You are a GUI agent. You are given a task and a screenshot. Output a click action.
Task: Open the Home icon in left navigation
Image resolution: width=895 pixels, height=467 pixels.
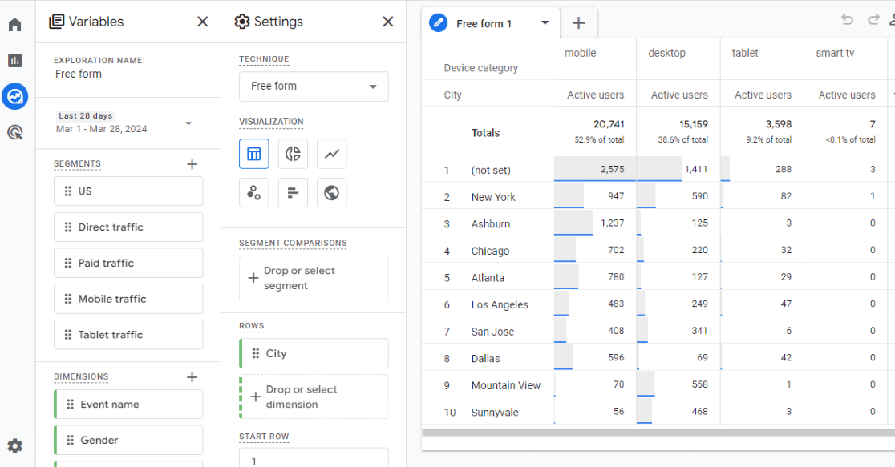pyautogui.click(x=15, y=25)
